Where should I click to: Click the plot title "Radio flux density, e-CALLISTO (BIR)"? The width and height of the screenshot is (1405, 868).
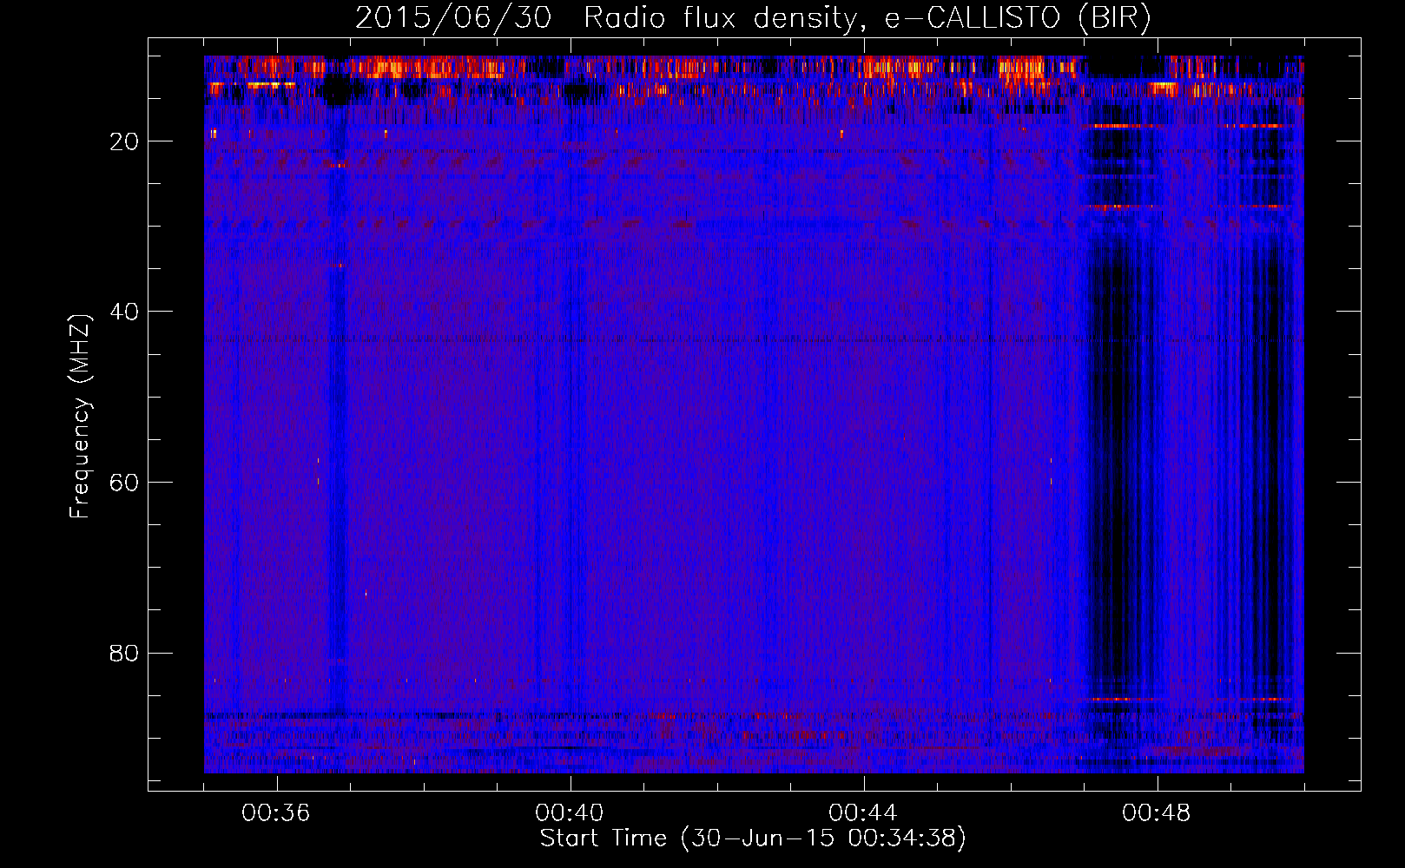pyautogui.click(x=867, y=19)
